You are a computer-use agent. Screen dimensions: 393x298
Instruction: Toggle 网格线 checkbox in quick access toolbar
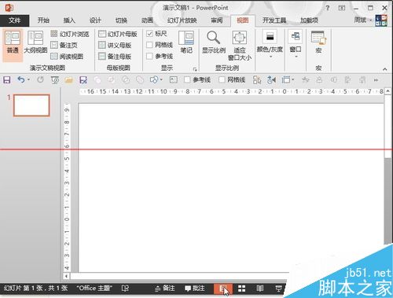point(222,79)
